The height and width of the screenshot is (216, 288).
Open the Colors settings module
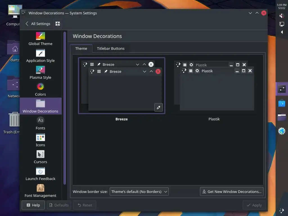[x=40, y=89]
